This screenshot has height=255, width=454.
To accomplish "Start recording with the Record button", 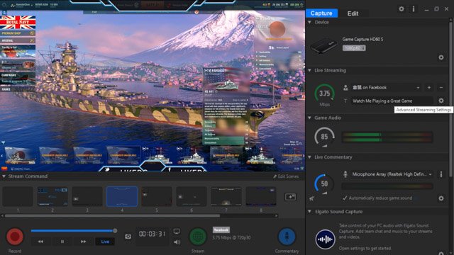I will 15,237.
